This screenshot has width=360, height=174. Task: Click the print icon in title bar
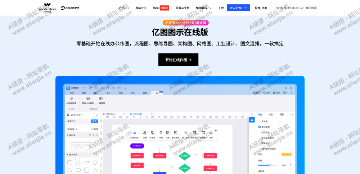coord(113,88)
